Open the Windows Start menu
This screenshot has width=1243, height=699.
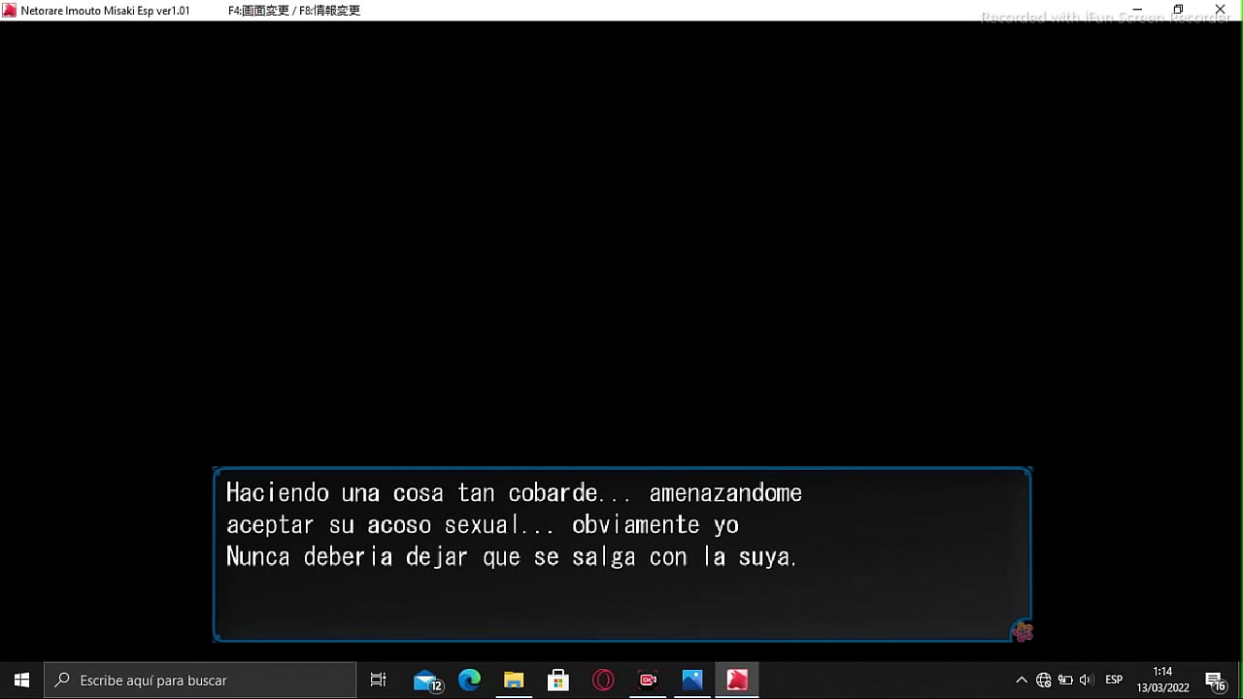pyautogui.click(x=21, y=681)
